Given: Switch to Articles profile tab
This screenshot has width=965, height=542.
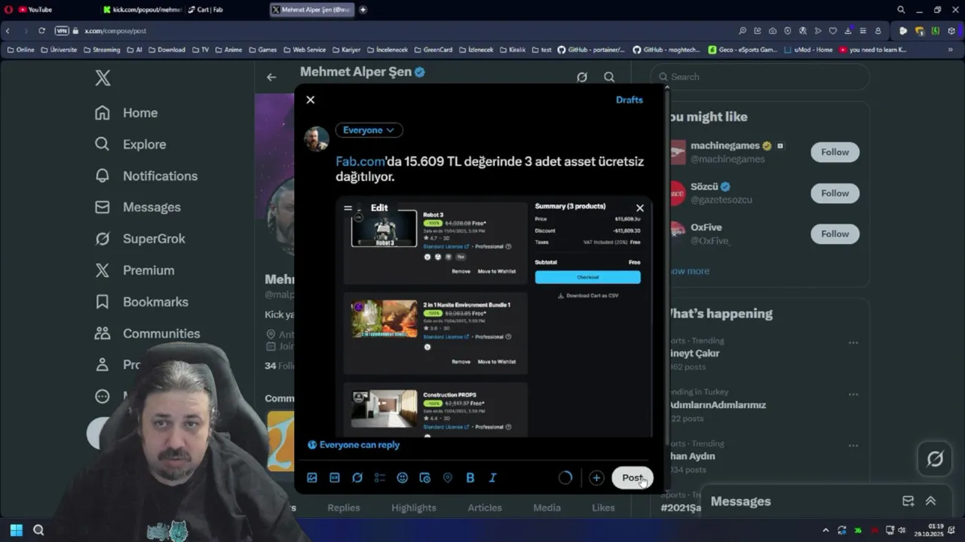Looking at the screenshot, I should 485,508.
